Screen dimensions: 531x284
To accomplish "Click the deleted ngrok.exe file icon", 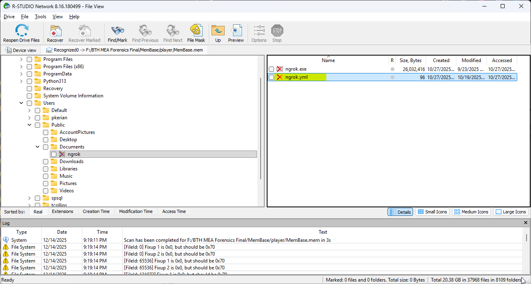I will (x=280, y=69).
